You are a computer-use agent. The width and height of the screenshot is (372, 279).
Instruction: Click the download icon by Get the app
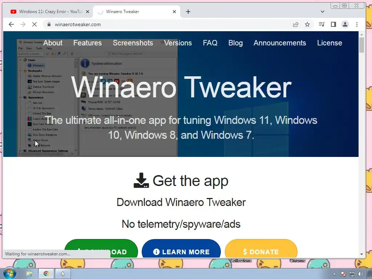(141, 181)
